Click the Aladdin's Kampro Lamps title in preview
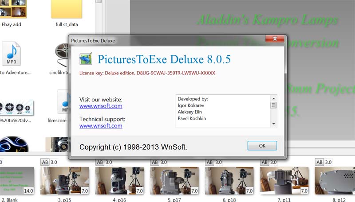The width and height of the screenshot is (355, 202). pos(268,19)
